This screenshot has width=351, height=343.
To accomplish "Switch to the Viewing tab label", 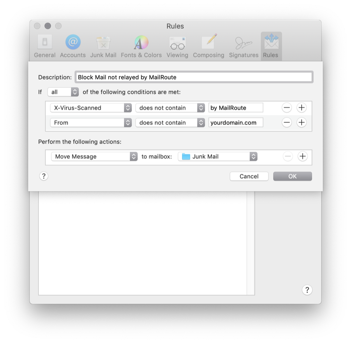I will click(x=177, y=55).
